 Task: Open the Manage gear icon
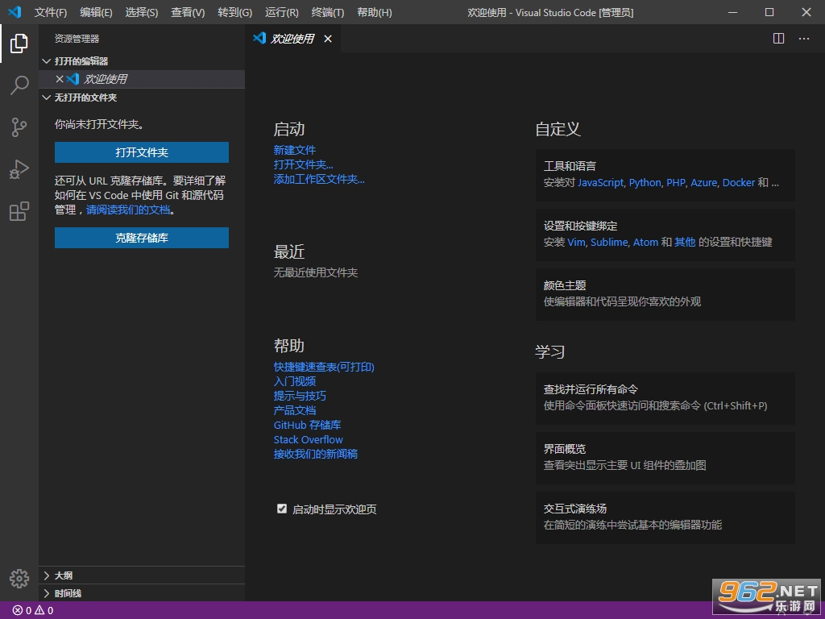pos(19,578)
